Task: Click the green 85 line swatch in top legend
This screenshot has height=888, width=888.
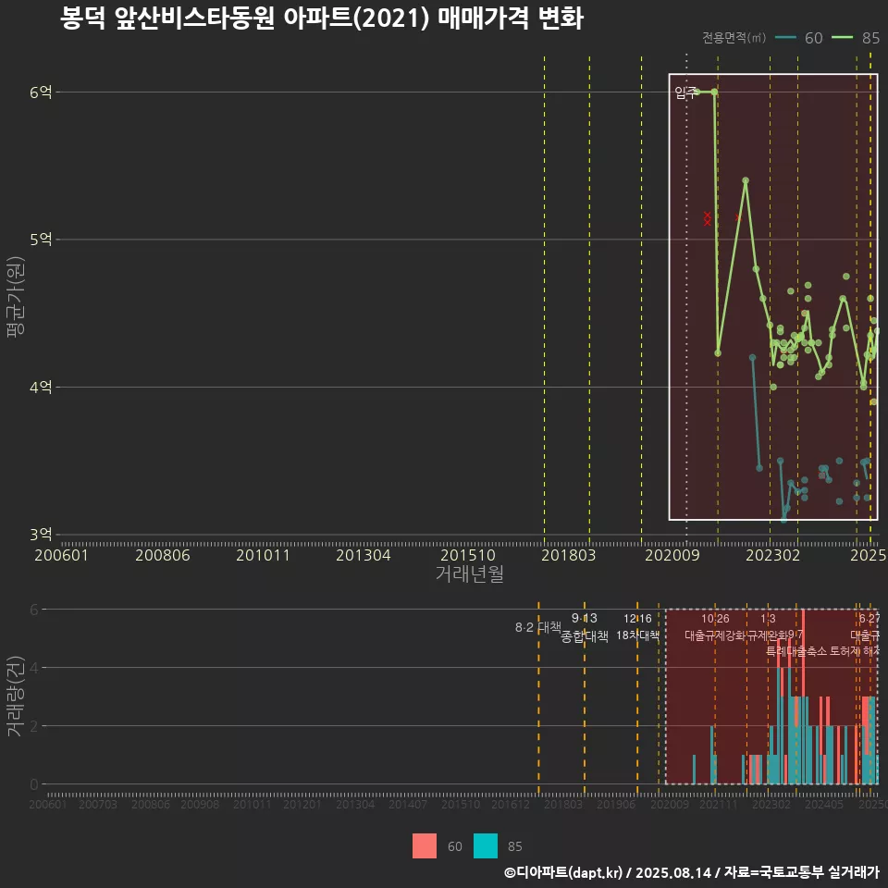Action: (842, 38)
